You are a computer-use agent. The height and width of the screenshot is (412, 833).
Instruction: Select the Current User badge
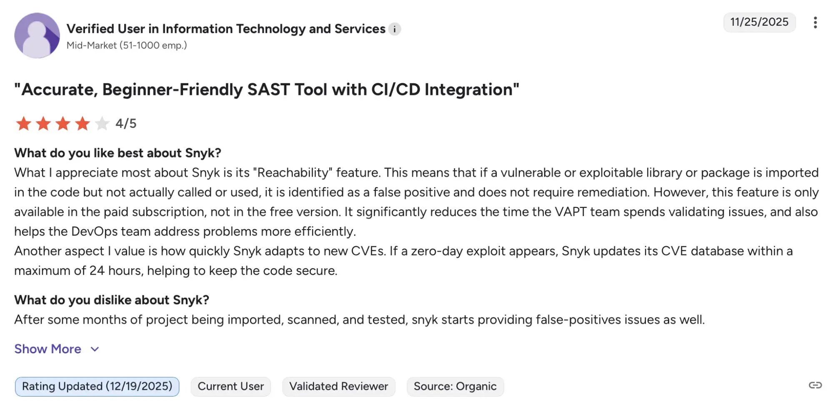[x=230, y=387]
